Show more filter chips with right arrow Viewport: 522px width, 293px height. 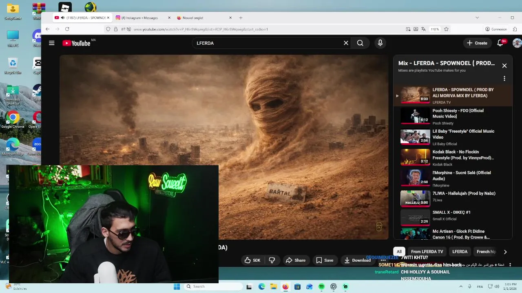[505, 251]
